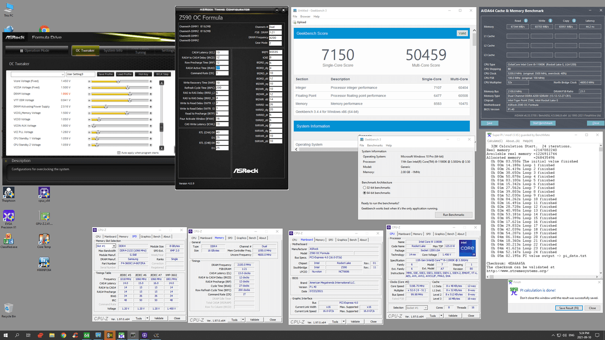Viewport: 605px width, 340px height.
Task: Open Calculate(C) menu in Super Pi
Action: tap(495, 141)
